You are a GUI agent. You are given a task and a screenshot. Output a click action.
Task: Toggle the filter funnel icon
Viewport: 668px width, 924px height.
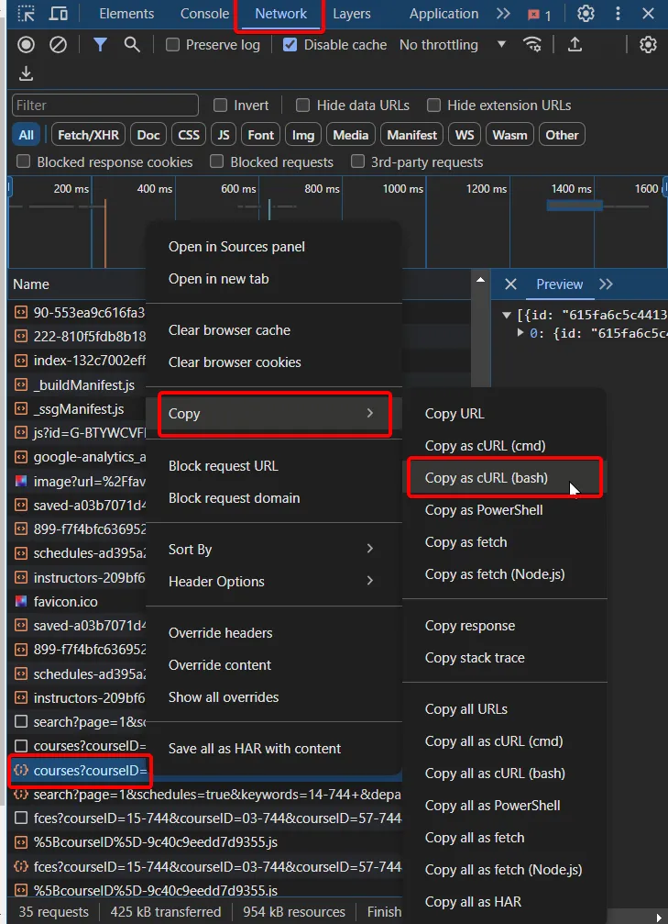[x=101, y=44]
